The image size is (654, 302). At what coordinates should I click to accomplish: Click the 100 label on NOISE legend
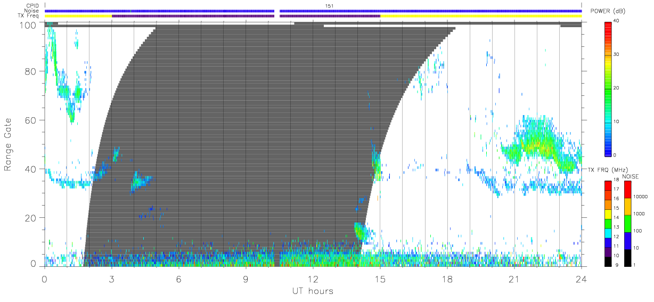(637, 231)
